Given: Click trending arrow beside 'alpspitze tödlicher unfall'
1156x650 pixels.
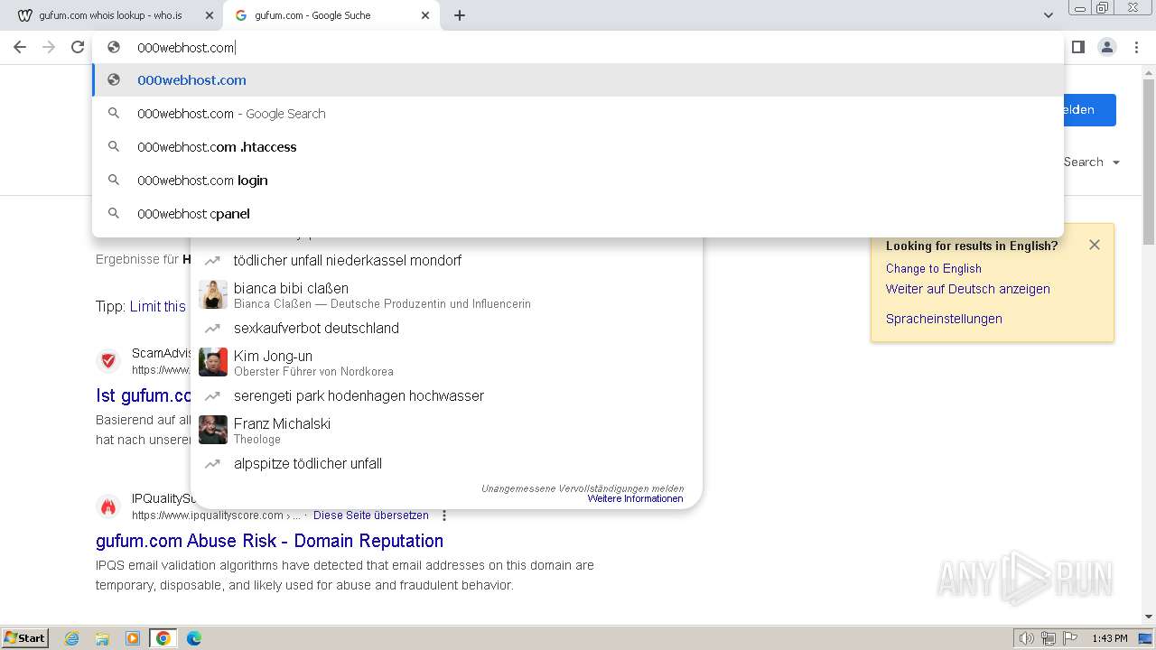Looking at the screenshot, I should tap(212, 464).
